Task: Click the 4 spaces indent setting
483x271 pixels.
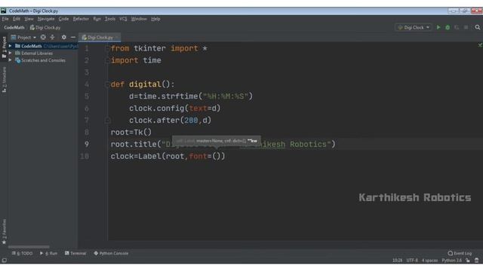Action: pos(429,260)
